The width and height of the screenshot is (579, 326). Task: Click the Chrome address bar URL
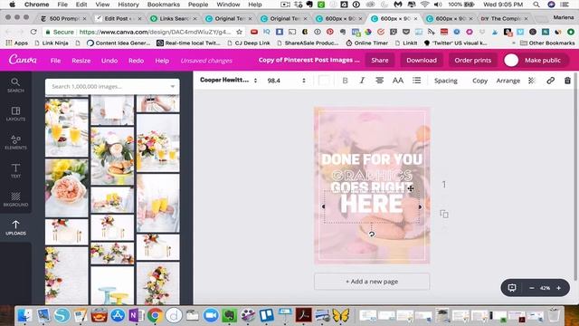click(155, 32)
